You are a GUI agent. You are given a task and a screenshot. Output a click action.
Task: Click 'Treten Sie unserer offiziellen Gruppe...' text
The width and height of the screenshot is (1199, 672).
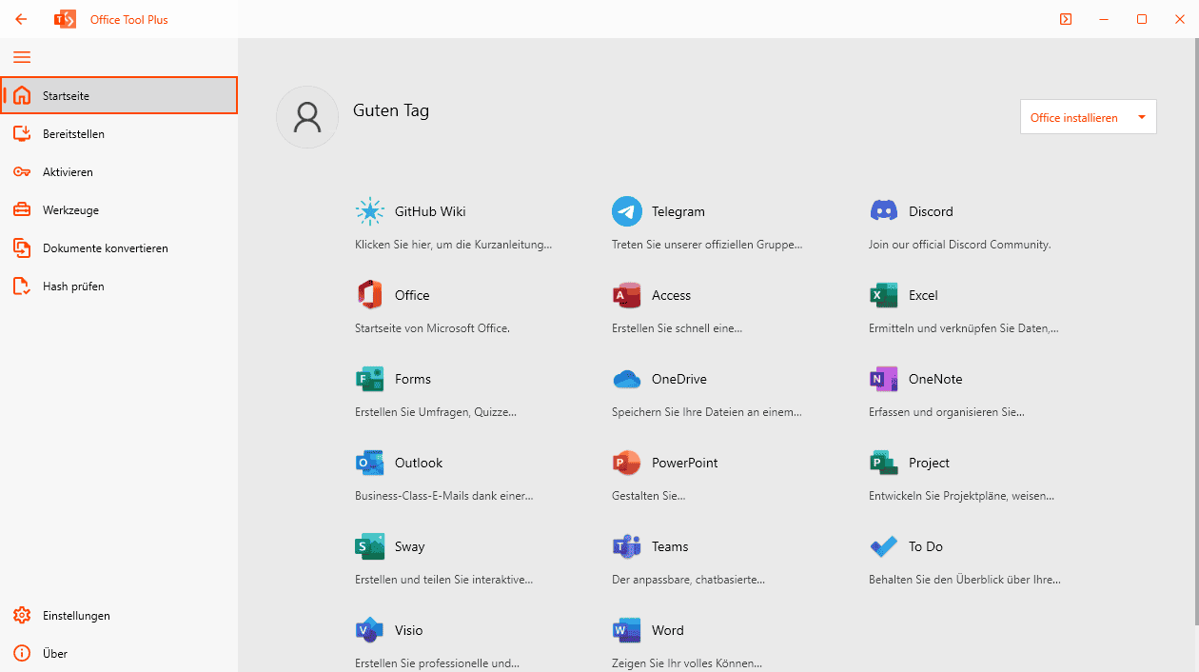point(707,245)
